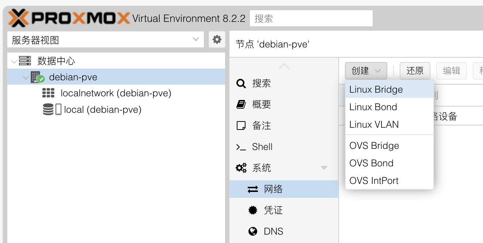The image size is (483, 243).
Task: Choose OVS IntPort from the menu
Action: tap(389, 181)
